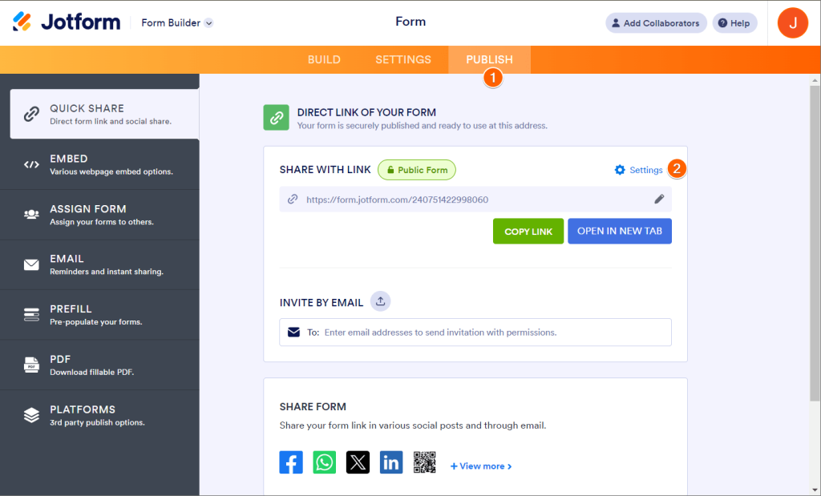Click OPEN IN NEW TAB button
Screen dimensions: 821x496
click(x=620, y=232)
